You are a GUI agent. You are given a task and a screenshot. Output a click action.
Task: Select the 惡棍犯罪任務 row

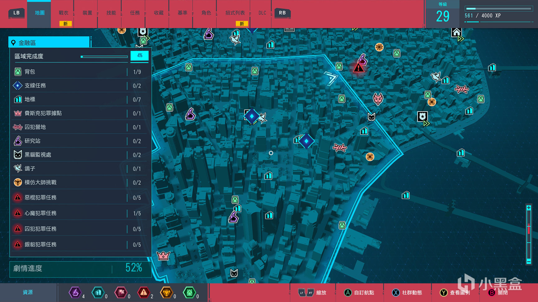click(x=80, y=197)
